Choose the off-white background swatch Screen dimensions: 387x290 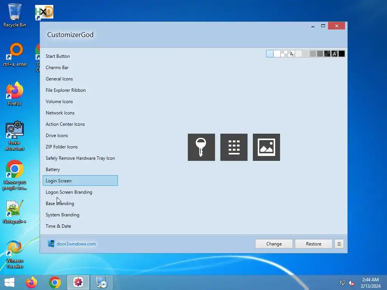tap(299, 54)
